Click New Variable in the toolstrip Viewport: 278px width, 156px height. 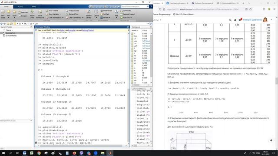(x=52, y=11)
